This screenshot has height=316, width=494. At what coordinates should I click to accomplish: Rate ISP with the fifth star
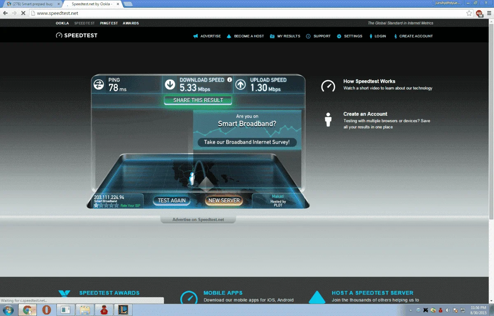point(117,205)
